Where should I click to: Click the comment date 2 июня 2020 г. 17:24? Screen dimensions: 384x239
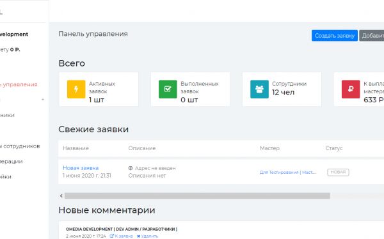tap(86, 236)
